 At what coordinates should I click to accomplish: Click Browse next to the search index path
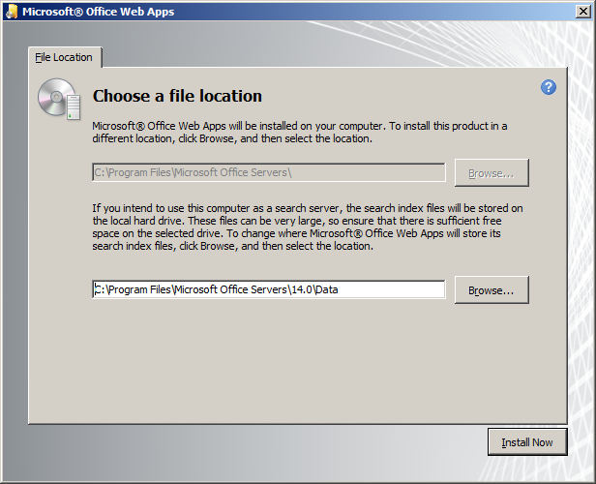[492, 290]
